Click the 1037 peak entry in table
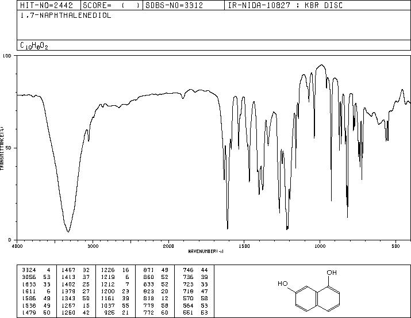 coord(115,305)
